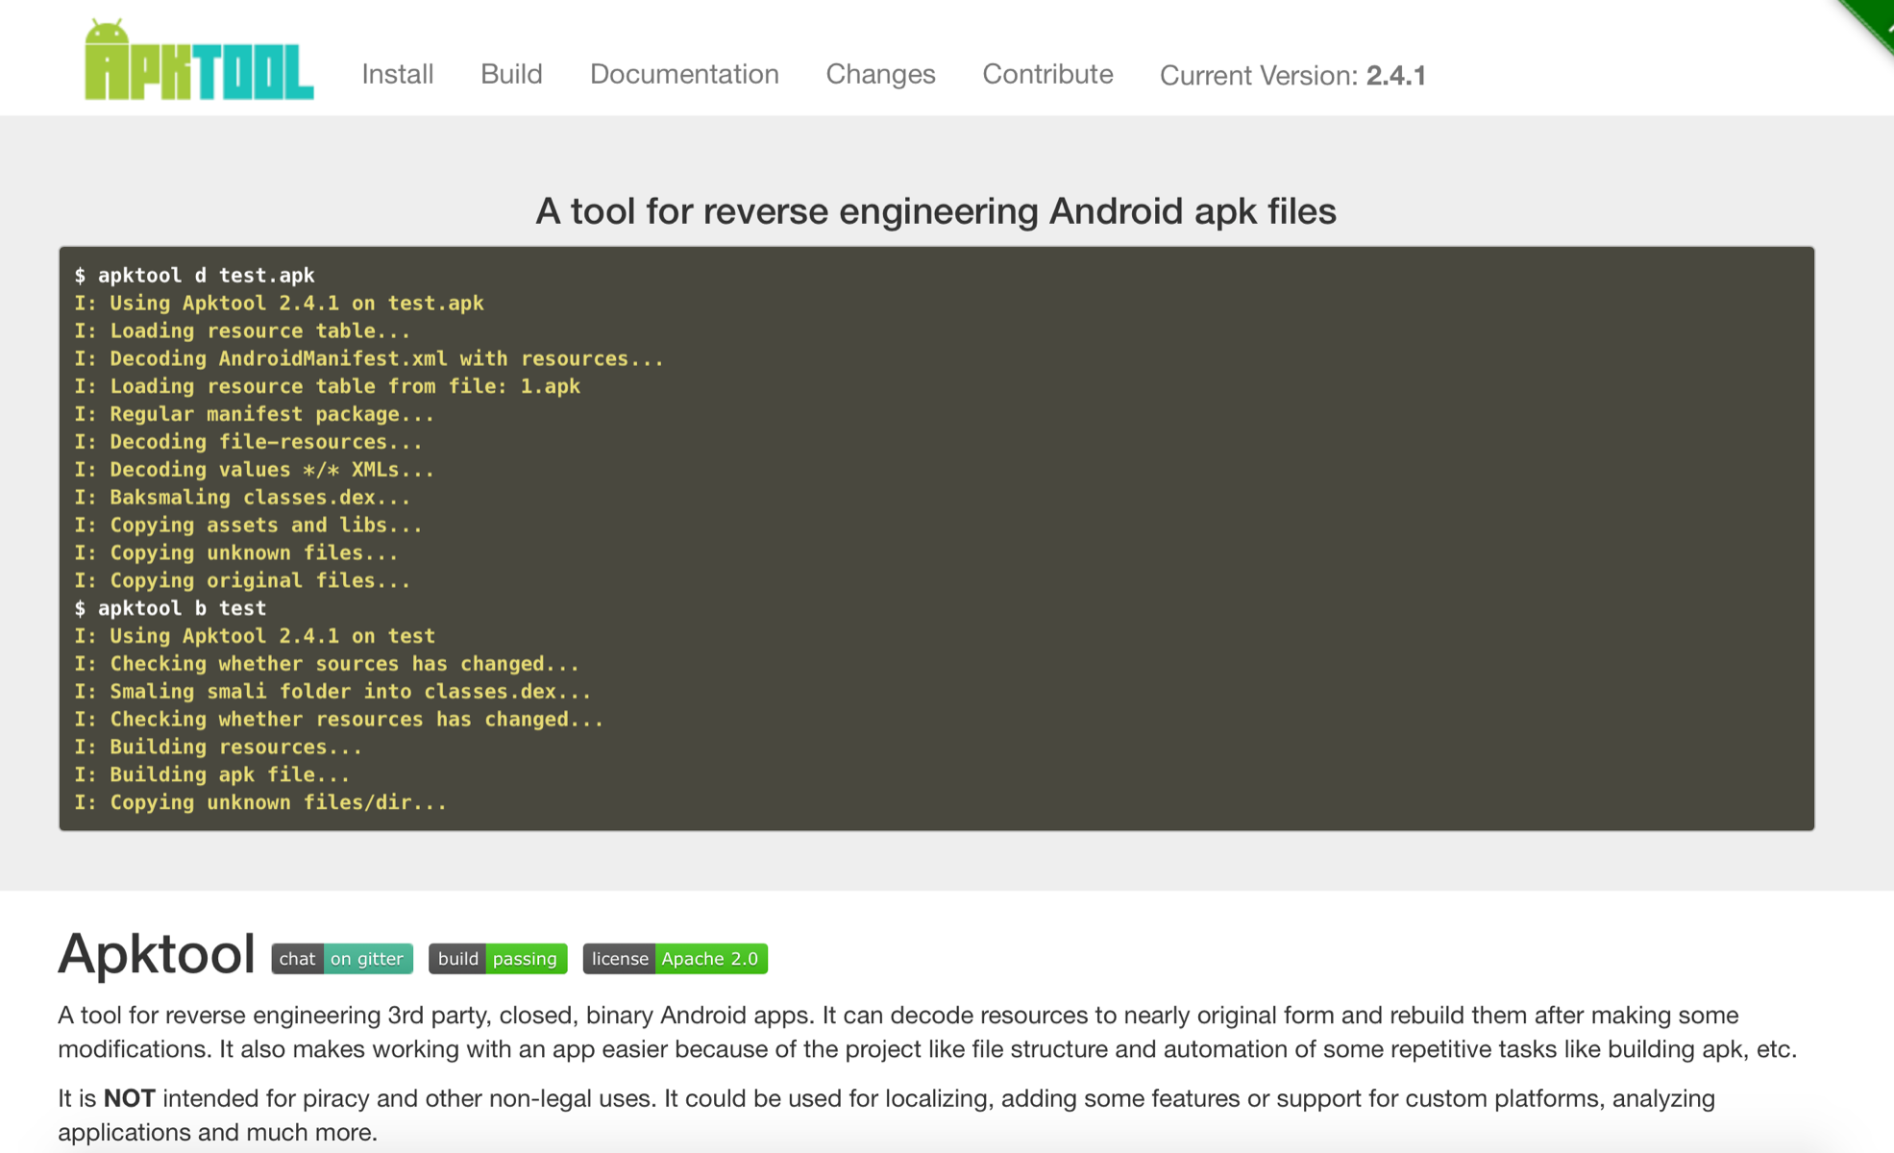1894x1153 pixels.
Task: Go to the Build menu item
Action: point(511,74)
